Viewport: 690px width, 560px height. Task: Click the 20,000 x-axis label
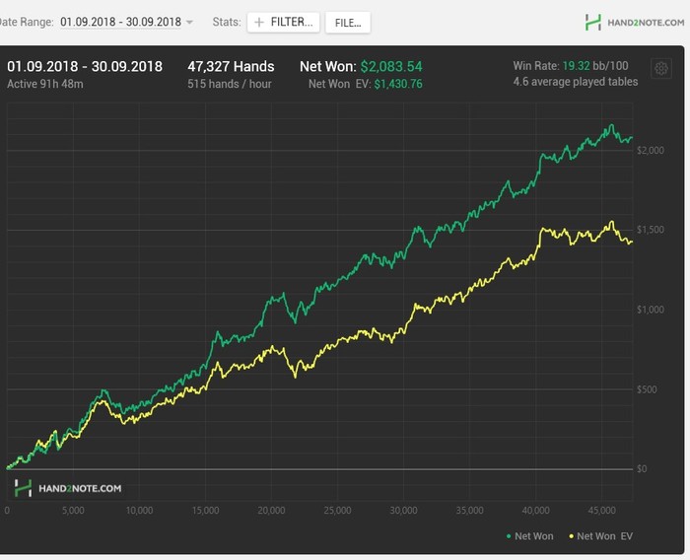(x=270, y=511)
